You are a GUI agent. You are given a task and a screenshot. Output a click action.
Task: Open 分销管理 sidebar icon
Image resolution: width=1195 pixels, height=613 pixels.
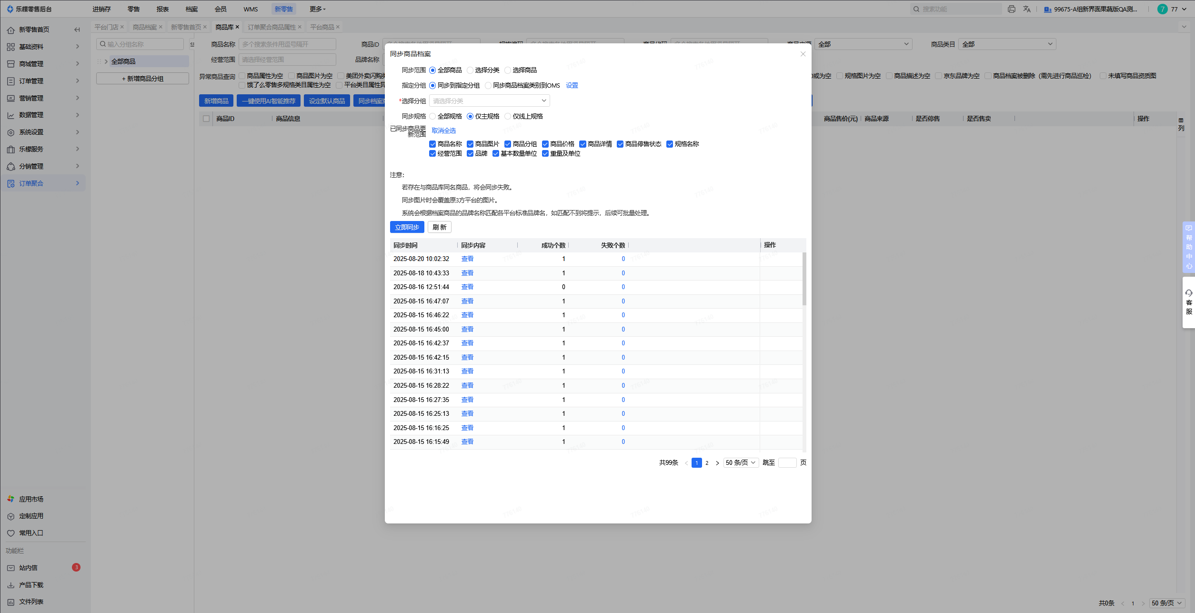(x=10, y=166)
